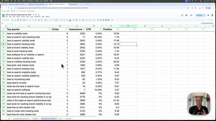Click the print icon in Sheets toolbar
The width and height of the screenshot is (216, 121).
click(x=18, y=20)
